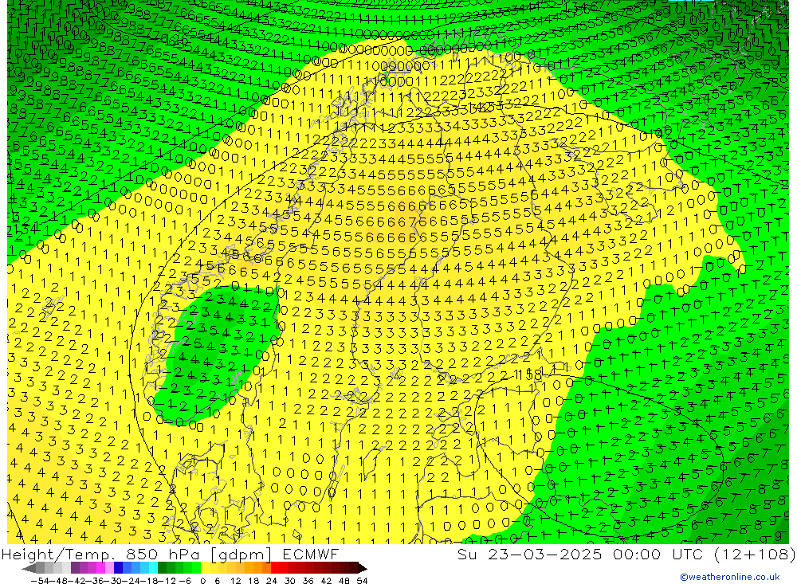The width and height of the screenshot is (797, 584).
Task: Click the legend label 0
Action: click(x=202, y=581)
